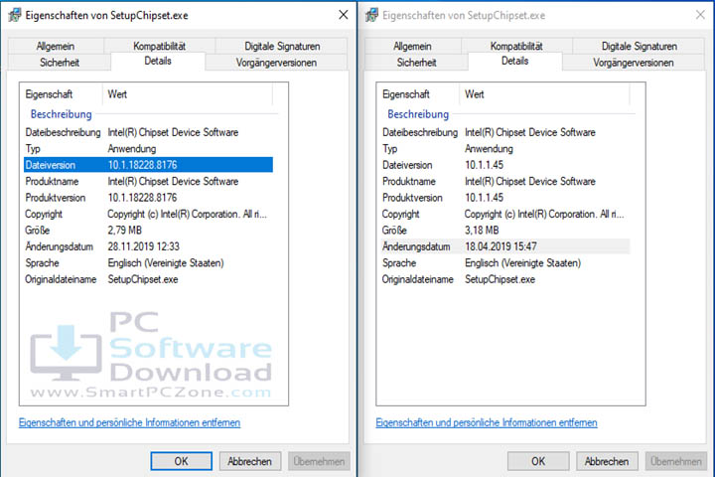Select Dateiversion 10.1.1.45 row in right window
The width and height of the screenshot is (715, 477).
[505, 165]
